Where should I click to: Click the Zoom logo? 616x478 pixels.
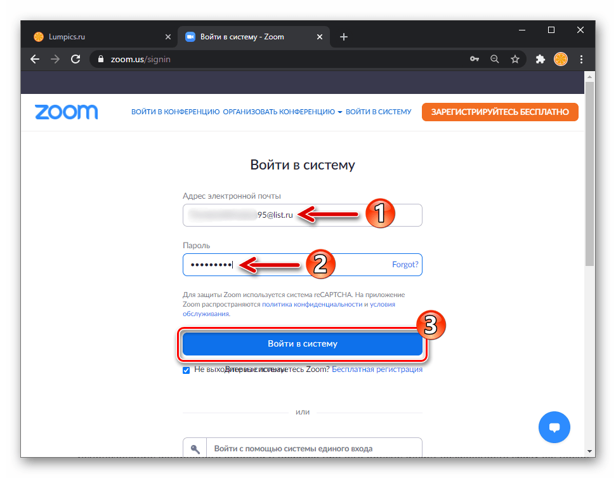tap(67, 112)
